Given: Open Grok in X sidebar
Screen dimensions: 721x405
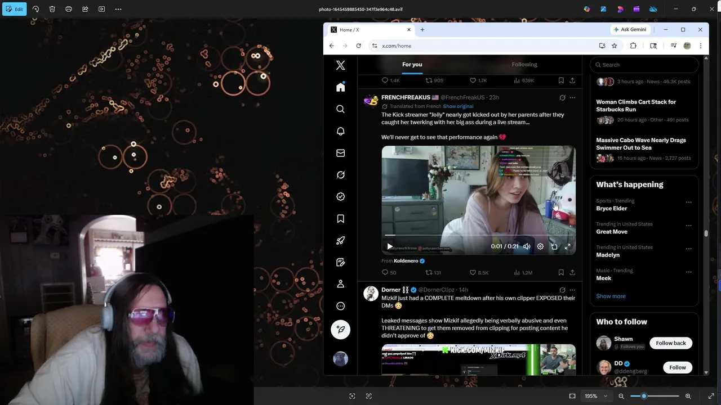Looking at the screenshot, I should click(340, 175).
